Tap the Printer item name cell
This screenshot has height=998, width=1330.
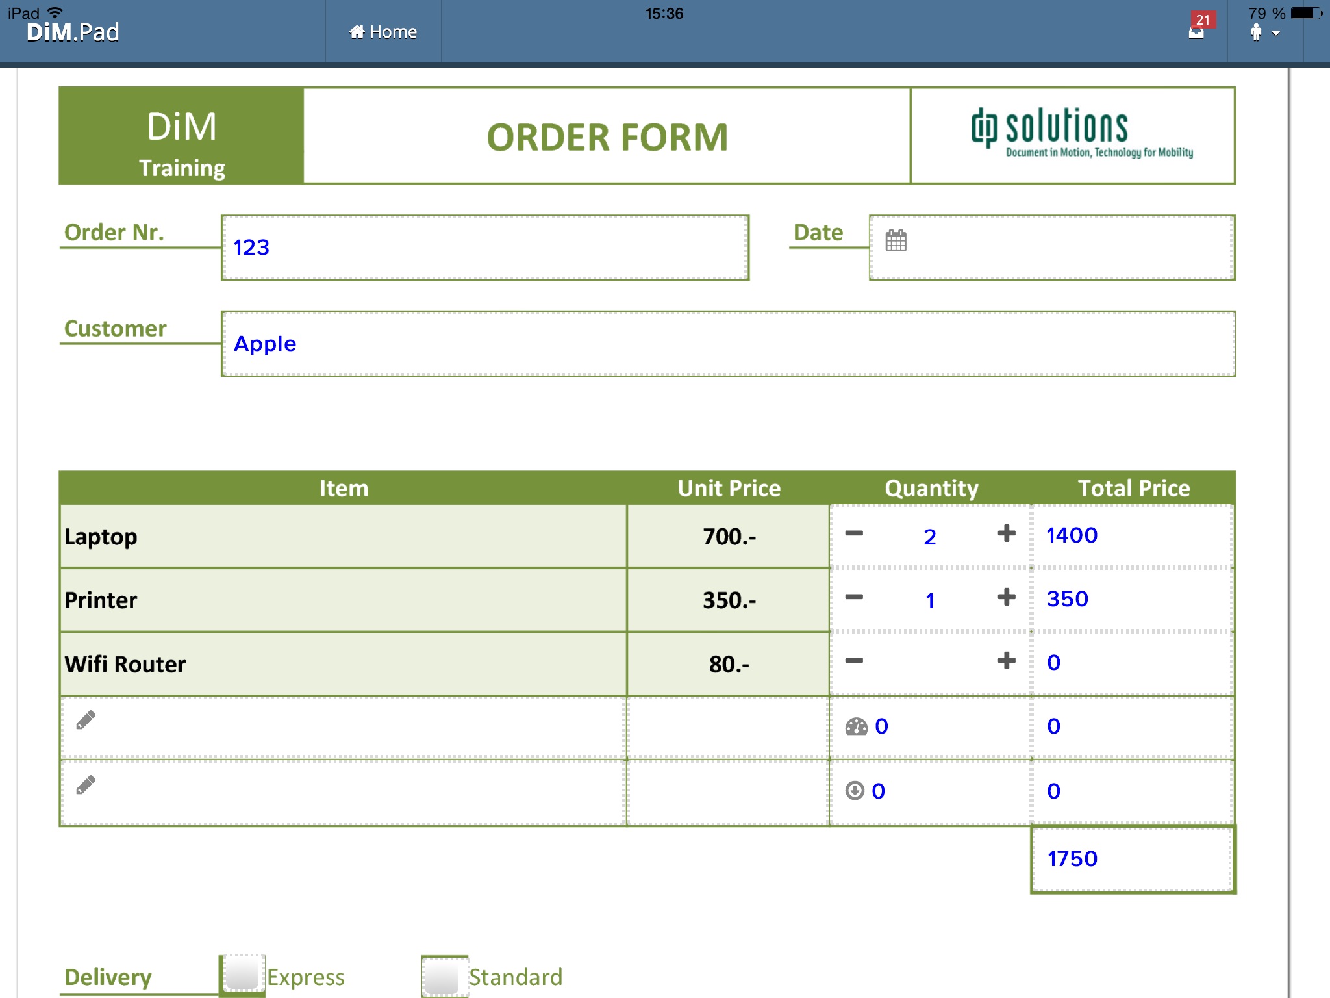point(344,600)
